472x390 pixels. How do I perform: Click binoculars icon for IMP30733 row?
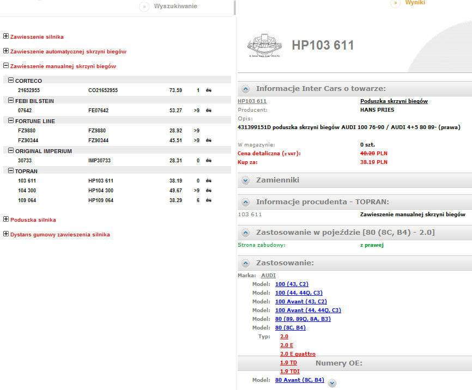[209, 160]
